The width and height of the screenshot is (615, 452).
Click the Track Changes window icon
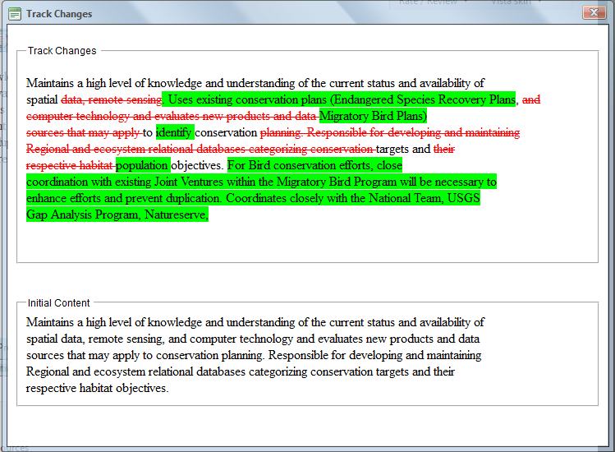coord(15,14)
